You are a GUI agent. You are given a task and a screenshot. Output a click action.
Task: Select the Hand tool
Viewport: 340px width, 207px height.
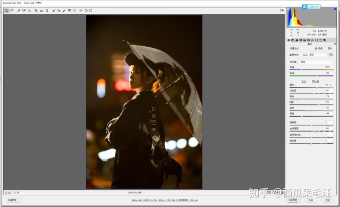coord(12,11)
